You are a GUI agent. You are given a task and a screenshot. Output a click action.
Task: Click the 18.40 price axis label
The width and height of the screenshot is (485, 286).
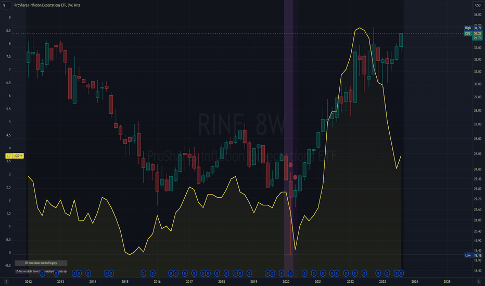tap(478, 271)
